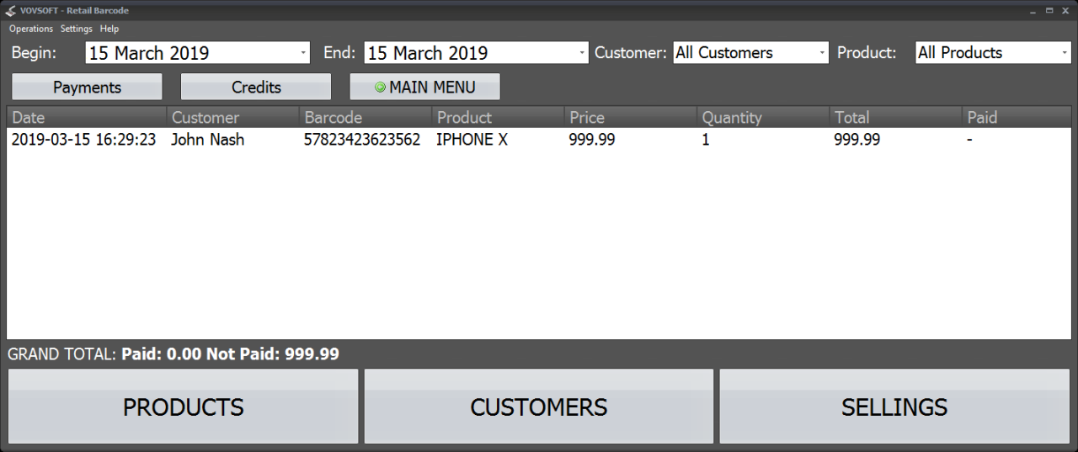The height and width of the screenshot is (452, 1078).
Task: Click the green dot on MAIN MENU button
Action: (x=380, y=88)
